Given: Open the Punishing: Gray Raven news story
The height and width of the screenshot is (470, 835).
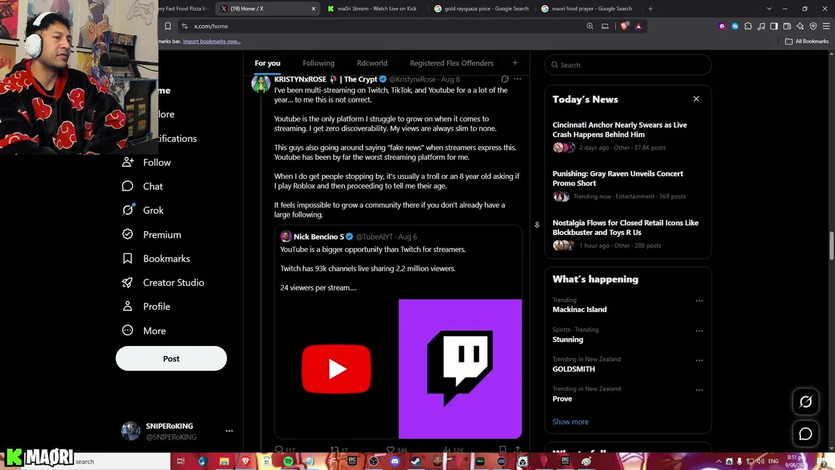Looking at the screenshot, I should (x=628, y=185).
